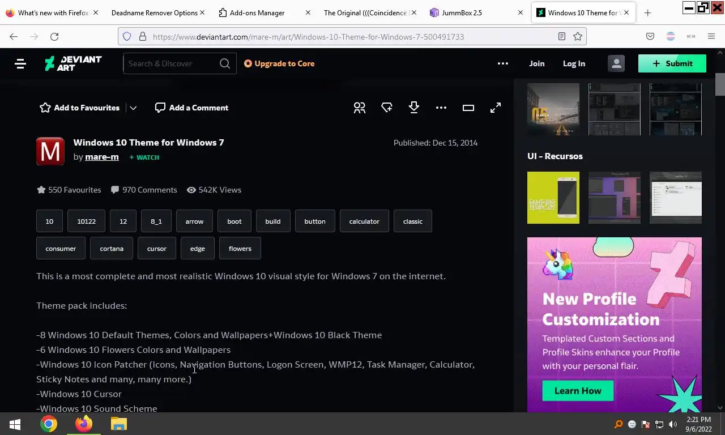This screenshot has height=435, width=725.
Task: Toggle reader view icon in address bar
Action: 562,36
